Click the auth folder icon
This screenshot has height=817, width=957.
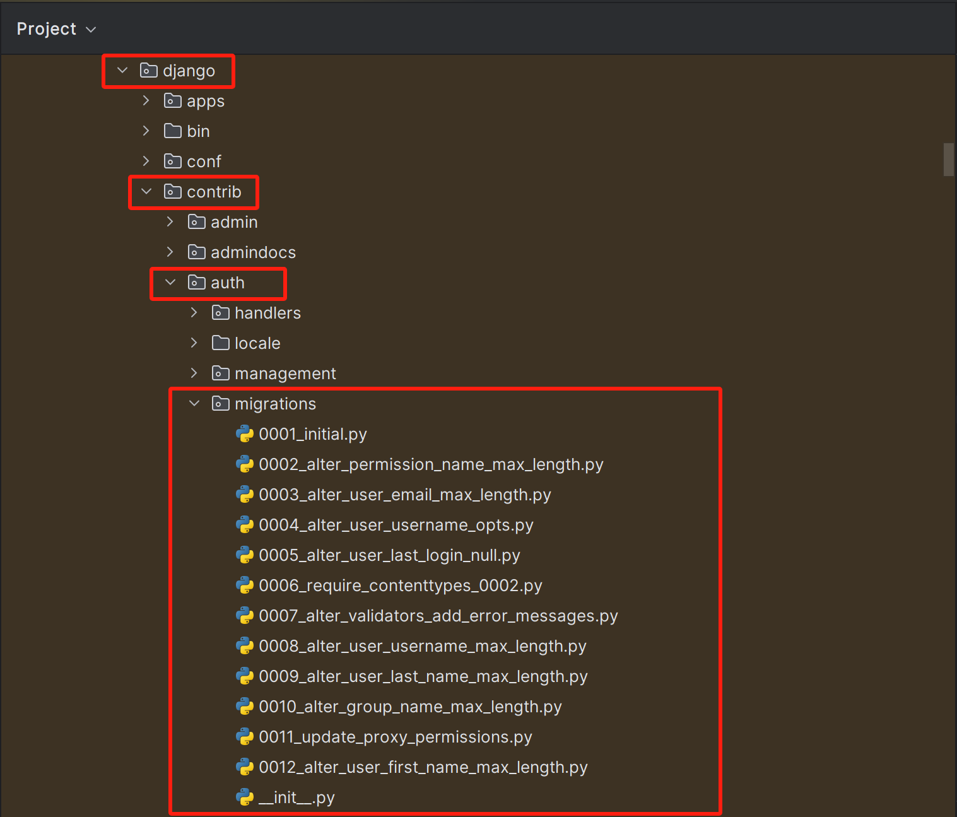pyautogui.click(x=196, y=283)
